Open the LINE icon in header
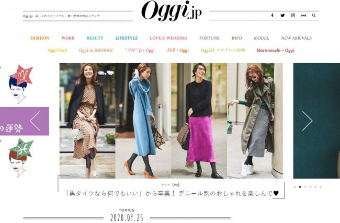340x223 pixels. tap(303, 15)
